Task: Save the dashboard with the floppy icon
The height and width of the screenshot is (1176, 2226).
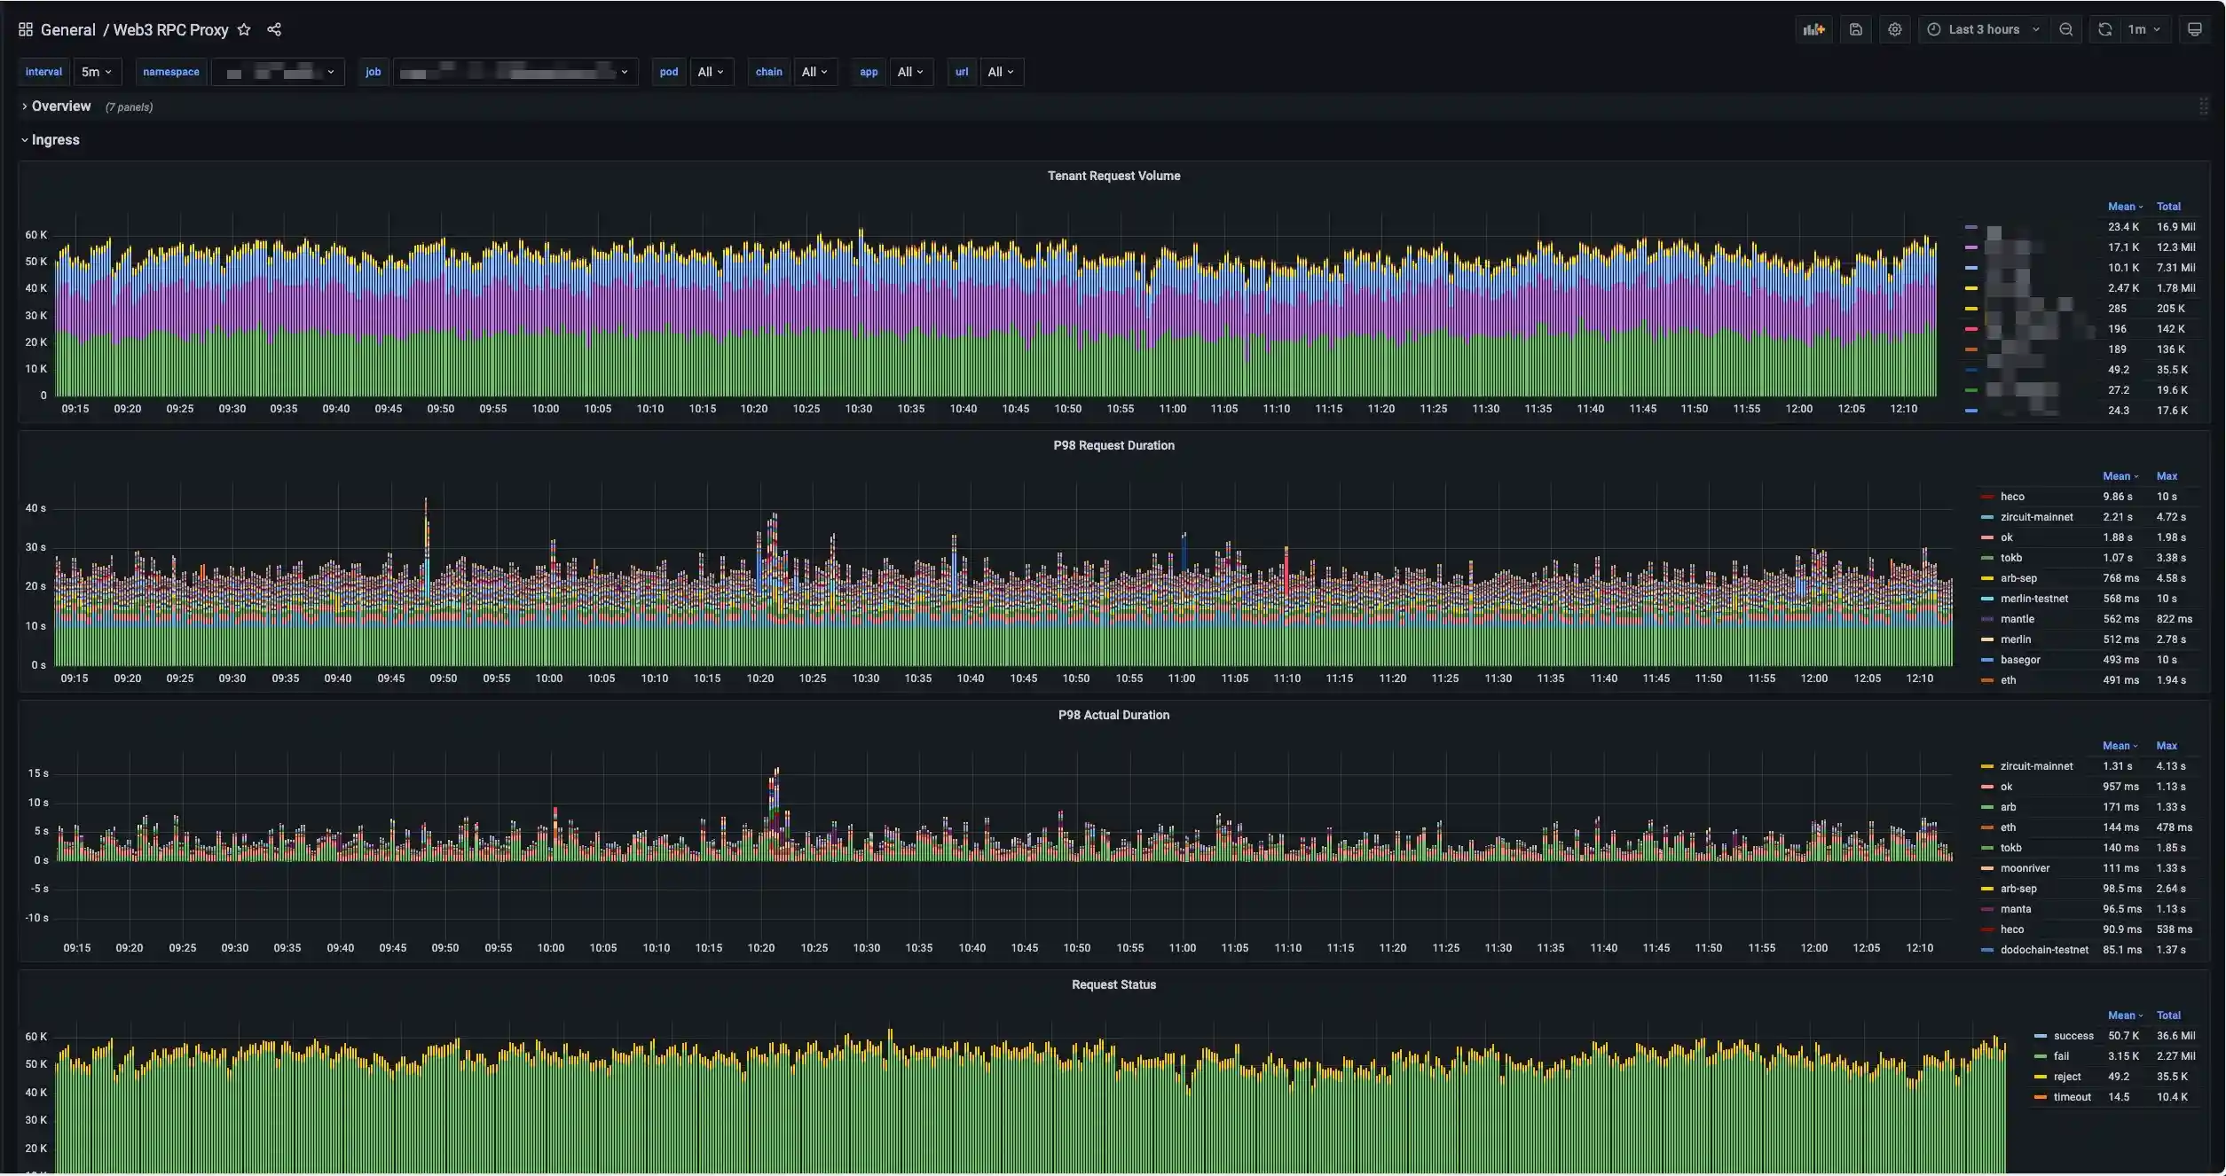Action: 1856,29
